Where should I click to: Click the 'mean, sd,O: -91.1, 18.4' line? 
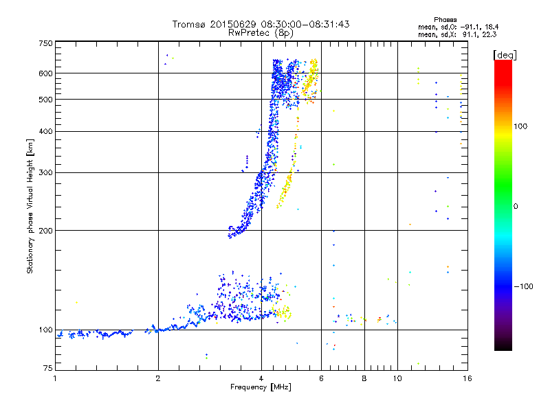(x=458, y=27)
